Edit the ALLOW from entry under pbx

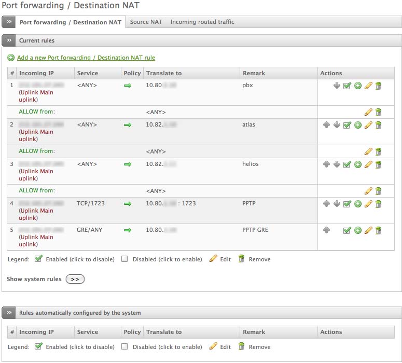tap(368, 111)
